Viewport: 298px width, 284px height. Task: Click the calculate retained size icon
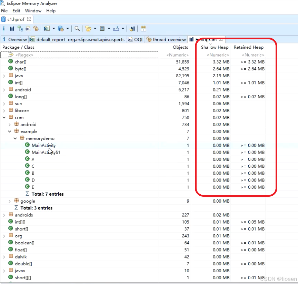[x=102, y=29]
